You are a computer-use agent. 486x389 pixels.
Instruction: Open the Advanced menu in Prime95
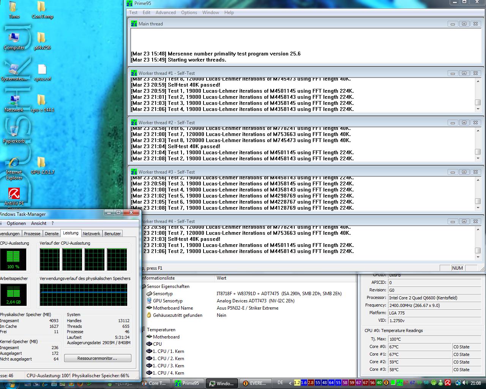[x=166, y=13]
